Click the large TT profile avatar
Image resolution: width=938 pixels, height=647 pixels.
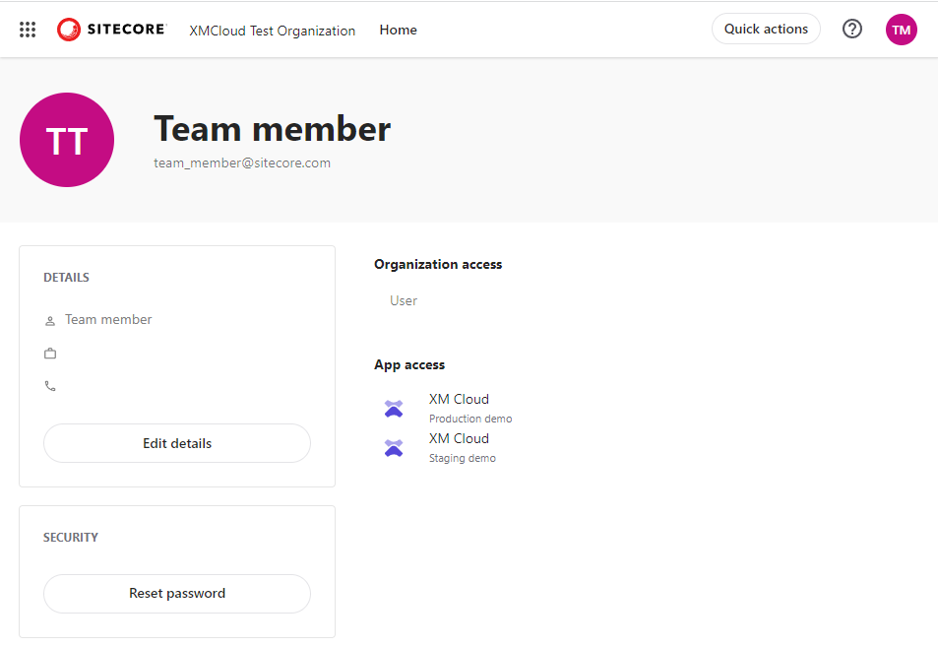pyautogui.click(x=66, y=140)
